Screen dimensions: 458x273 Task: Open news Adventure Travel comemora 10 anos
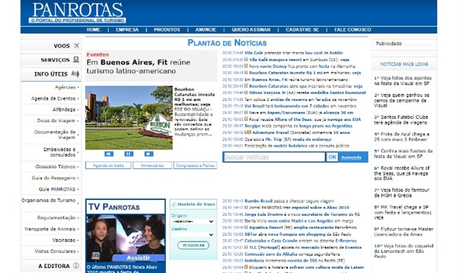point(301,133)
